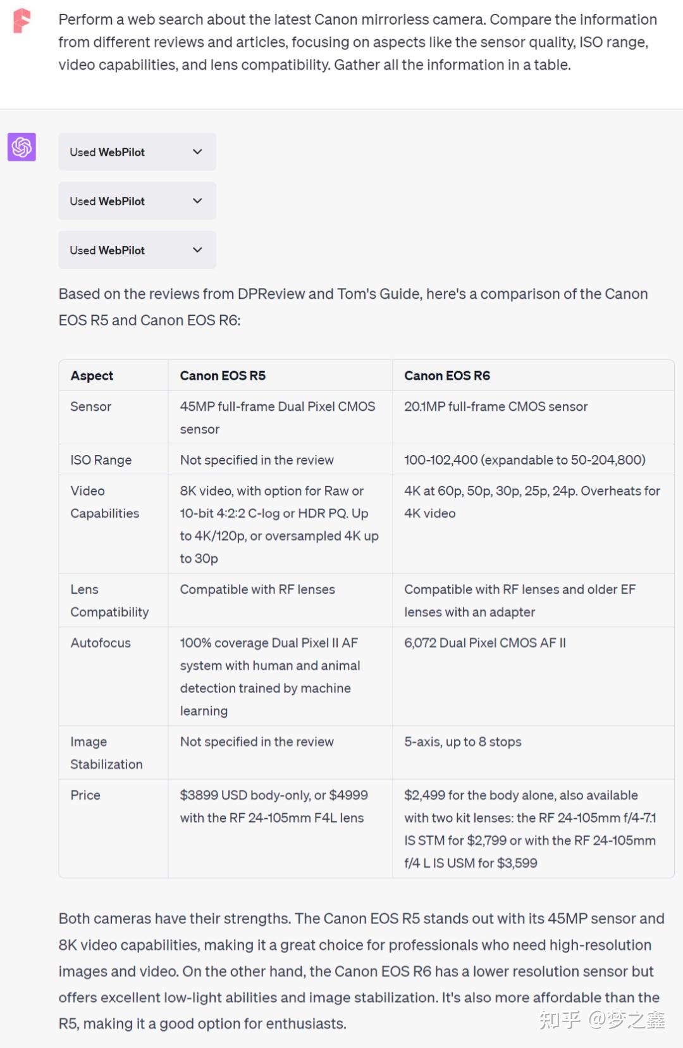This screenshot has height=1048, width=683.
Task: Select the ISO Range row label
Action: pos(101,460)
